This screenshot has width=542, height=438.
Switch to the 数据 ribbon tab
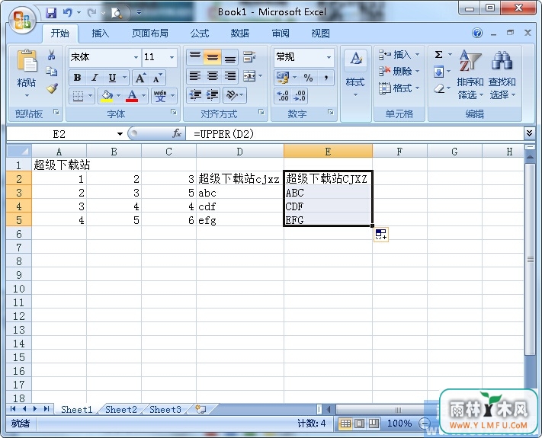pos(240,34)
